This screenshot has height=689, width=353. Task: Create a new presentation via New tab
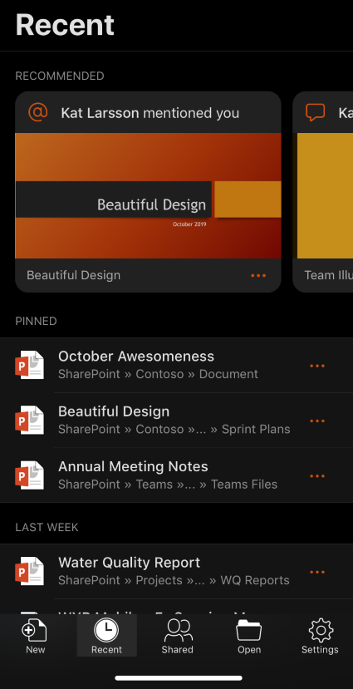coord(35,636)
